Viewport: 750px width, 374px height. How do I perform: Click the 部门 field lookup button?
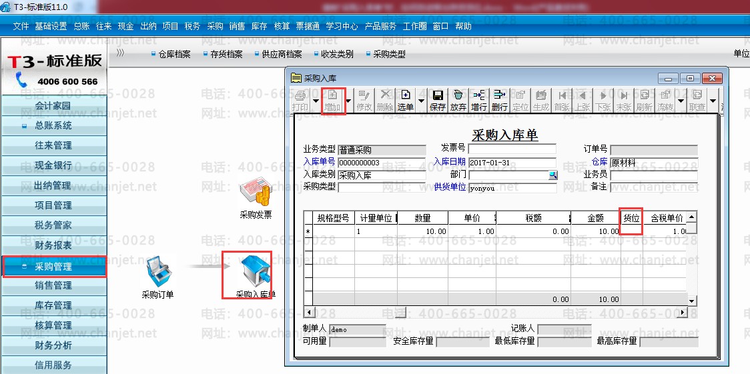point(553,175)
